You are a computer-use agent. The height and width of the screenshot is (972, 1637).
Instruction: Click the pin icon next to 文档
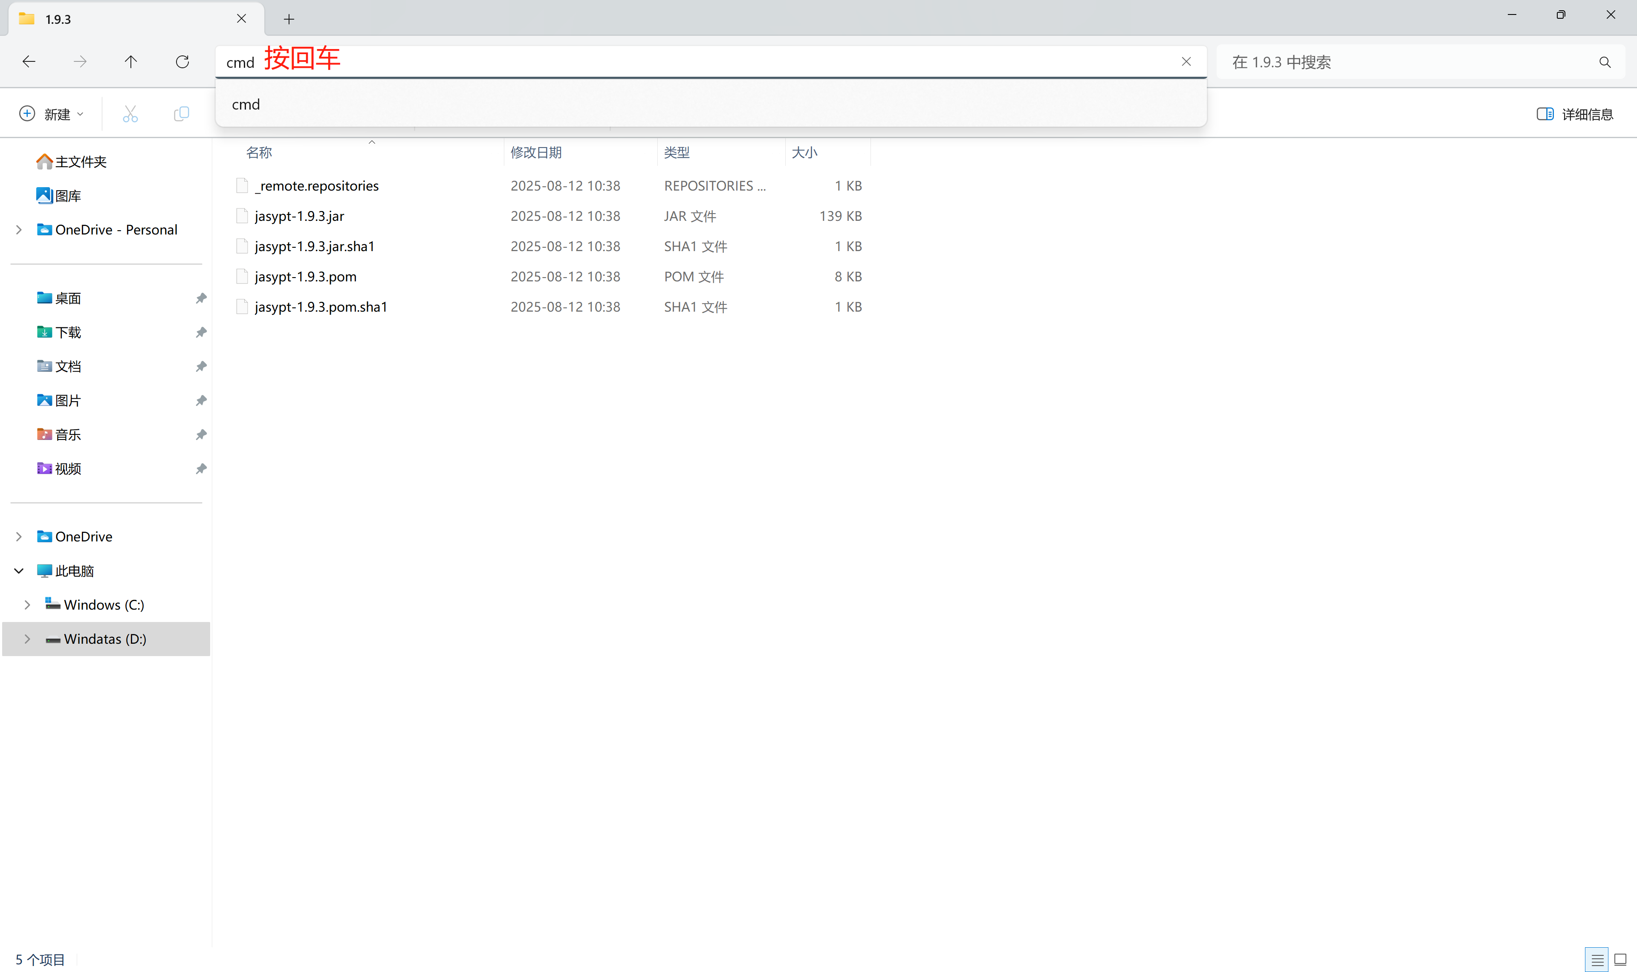click(x=201, y=366)
